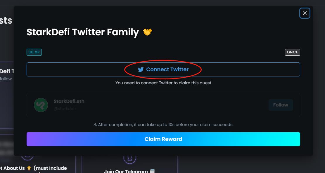Screen dimensions: 325x173
Task: Click the connect Twitter requirement message
Action: pyautogui.click(x=163, y=83)
